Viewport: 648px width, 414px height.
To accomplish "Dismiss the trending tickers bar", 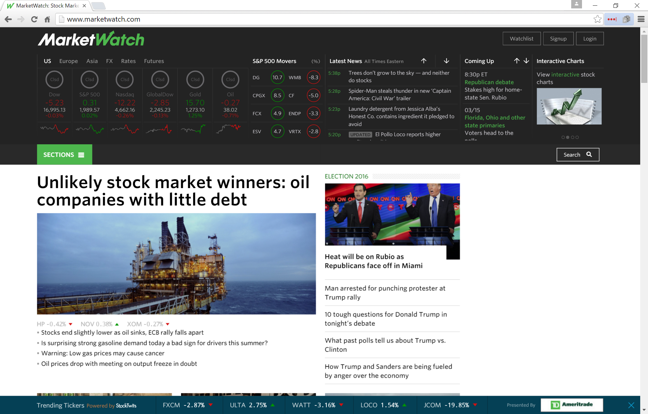I will point(631,405).
